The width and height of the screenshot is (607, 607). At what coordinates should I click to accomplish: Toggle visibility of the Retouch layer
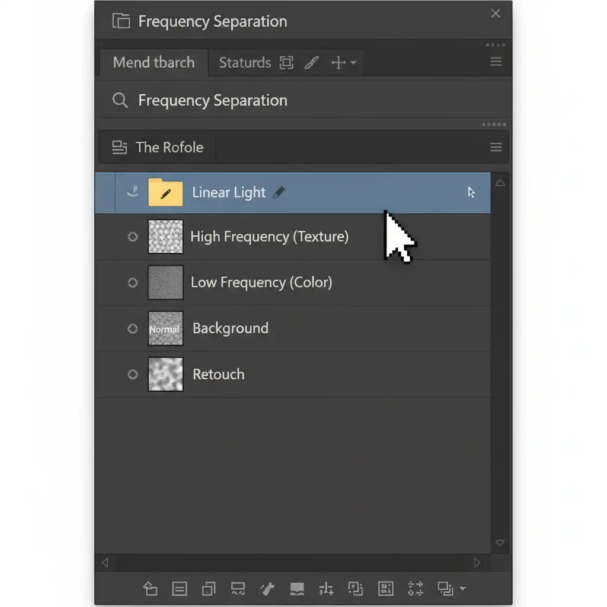pyautogui.click(x=133, y=375)
